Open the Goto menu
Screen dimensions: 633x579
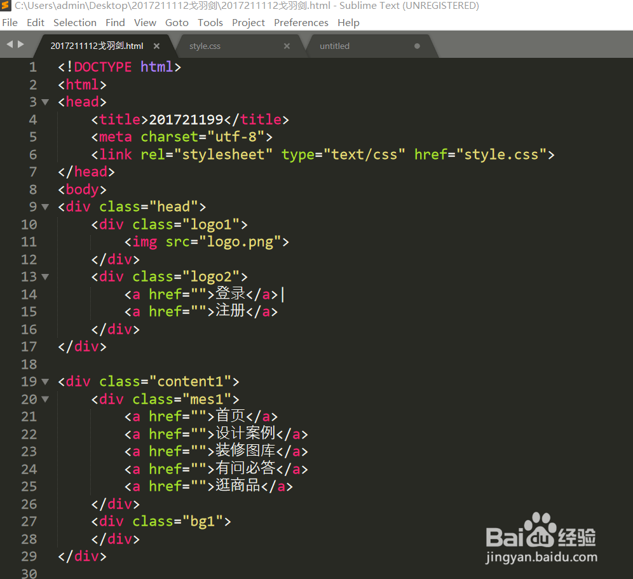click(177, 23)
